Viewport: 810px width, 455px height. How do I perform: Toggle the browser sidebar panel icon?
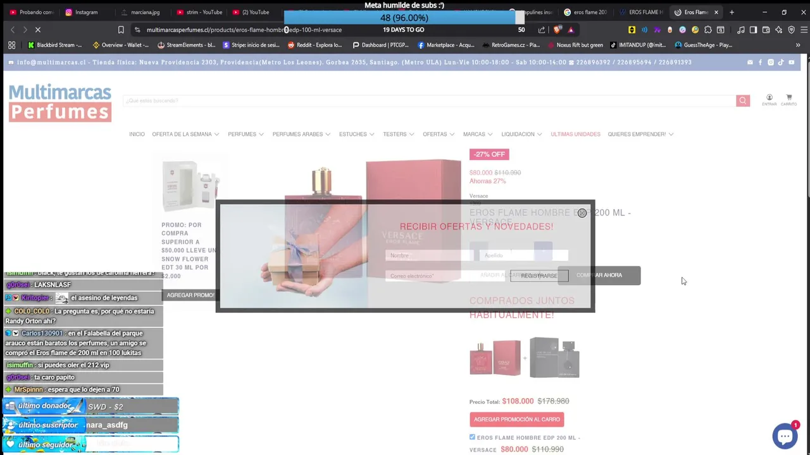753,30
